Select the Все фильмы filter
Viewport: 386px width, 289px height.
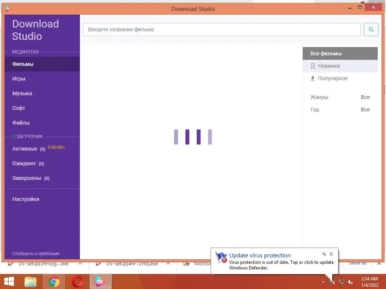click(340, 53)
